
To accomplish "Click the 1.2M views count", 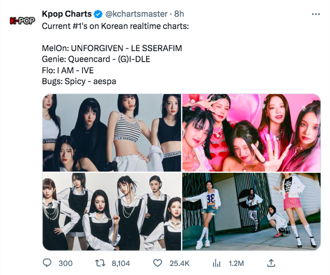I will pos(235,263).
